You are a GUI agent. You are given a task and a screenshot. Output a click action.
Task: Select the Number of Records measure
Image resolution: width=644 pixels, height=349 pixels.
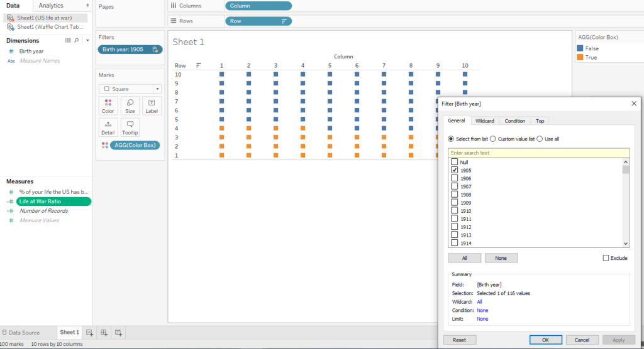(43, 211)
